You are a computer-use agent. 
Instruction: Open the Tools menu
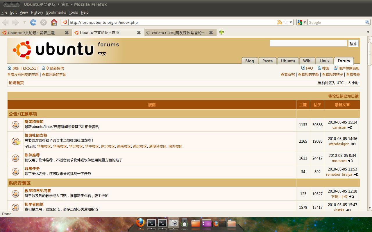click(73, 12)
